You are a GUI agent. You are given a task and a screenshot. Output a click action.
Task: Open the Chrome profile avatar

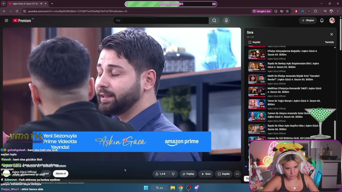[331, 11]
